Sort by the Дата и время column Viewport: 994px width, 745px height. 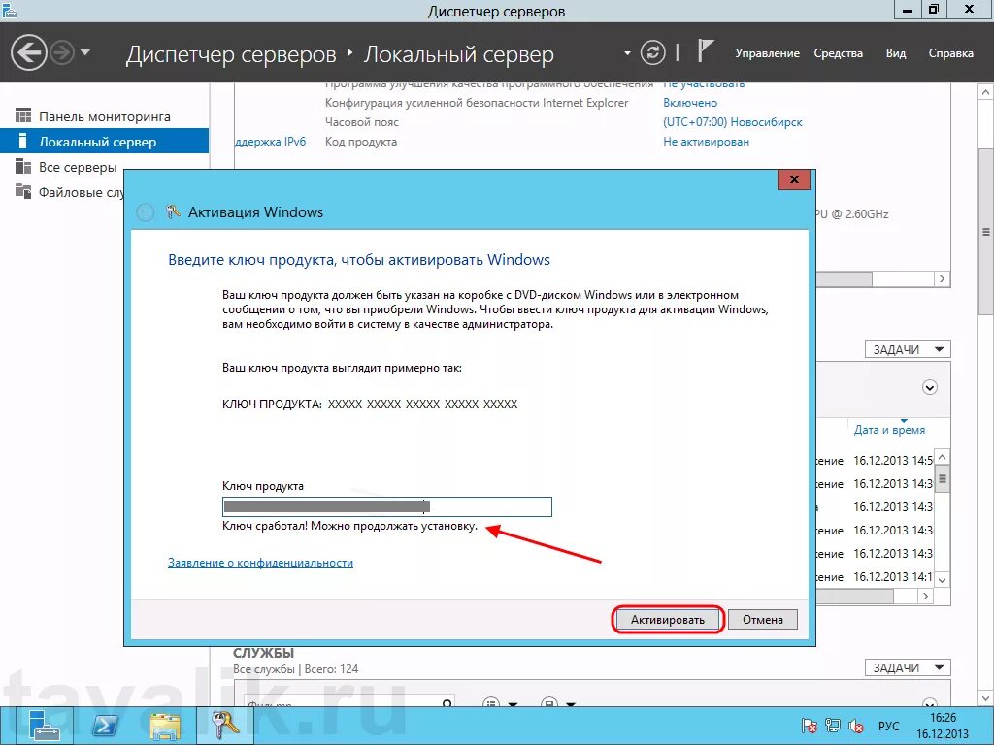pos(889,430)
